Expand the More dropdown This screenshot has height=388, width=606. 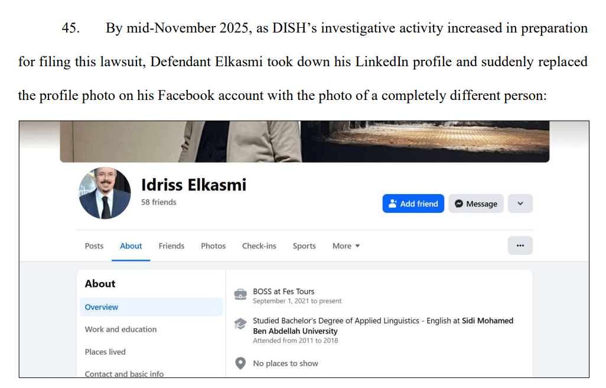[x=346, y=246]
